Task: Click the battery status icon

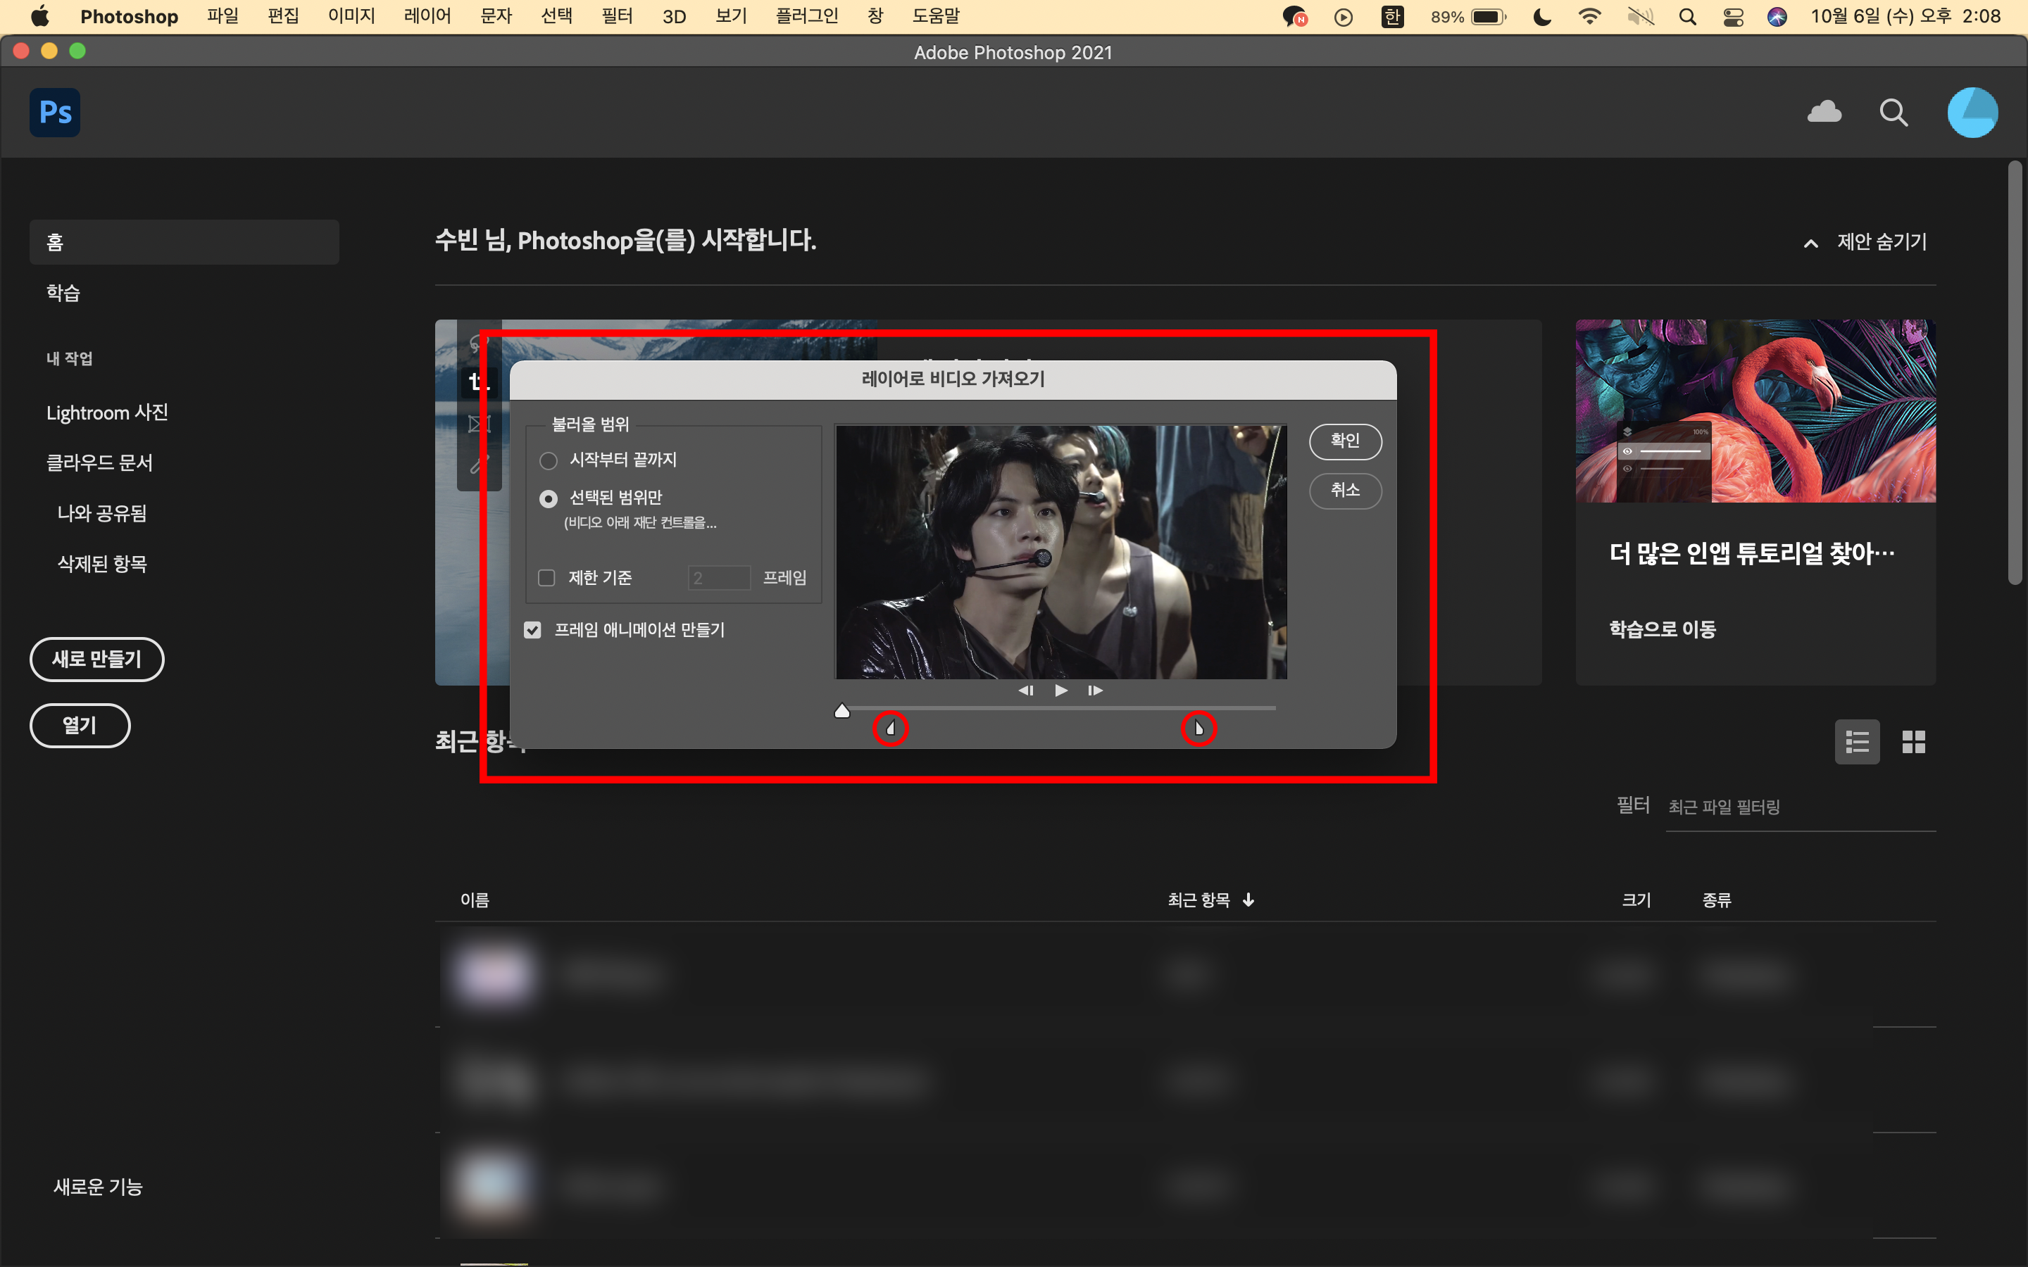Action: (1489, 17)
